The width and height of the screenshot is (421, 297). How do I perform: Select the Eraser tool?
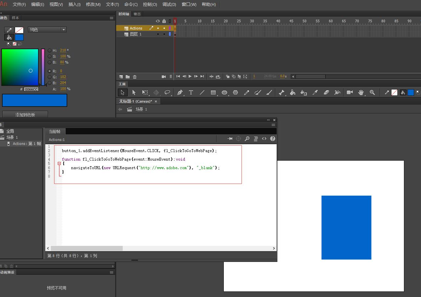(x=326, y=92)
